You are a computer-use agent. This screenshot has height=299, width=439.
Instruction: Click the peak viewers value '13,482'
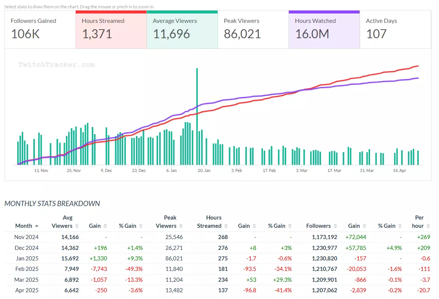coord(174,290)
